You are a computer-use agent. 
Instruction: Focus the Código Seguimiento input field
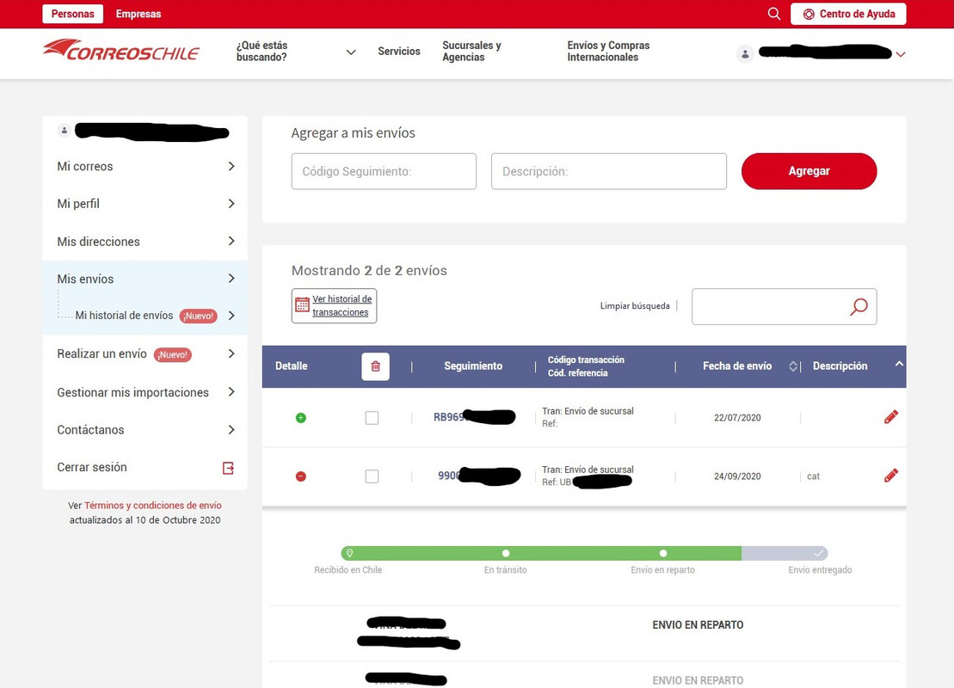384,171
